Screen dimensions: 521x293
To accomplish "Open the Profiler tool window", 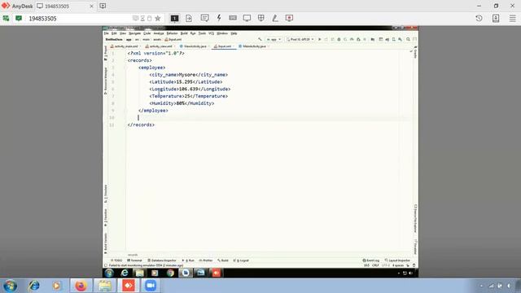I will (206, 260).
